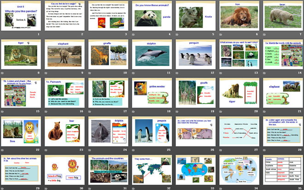Select the golden monkey slide 18
Screen dimensions: 304x190
point(152,93)
